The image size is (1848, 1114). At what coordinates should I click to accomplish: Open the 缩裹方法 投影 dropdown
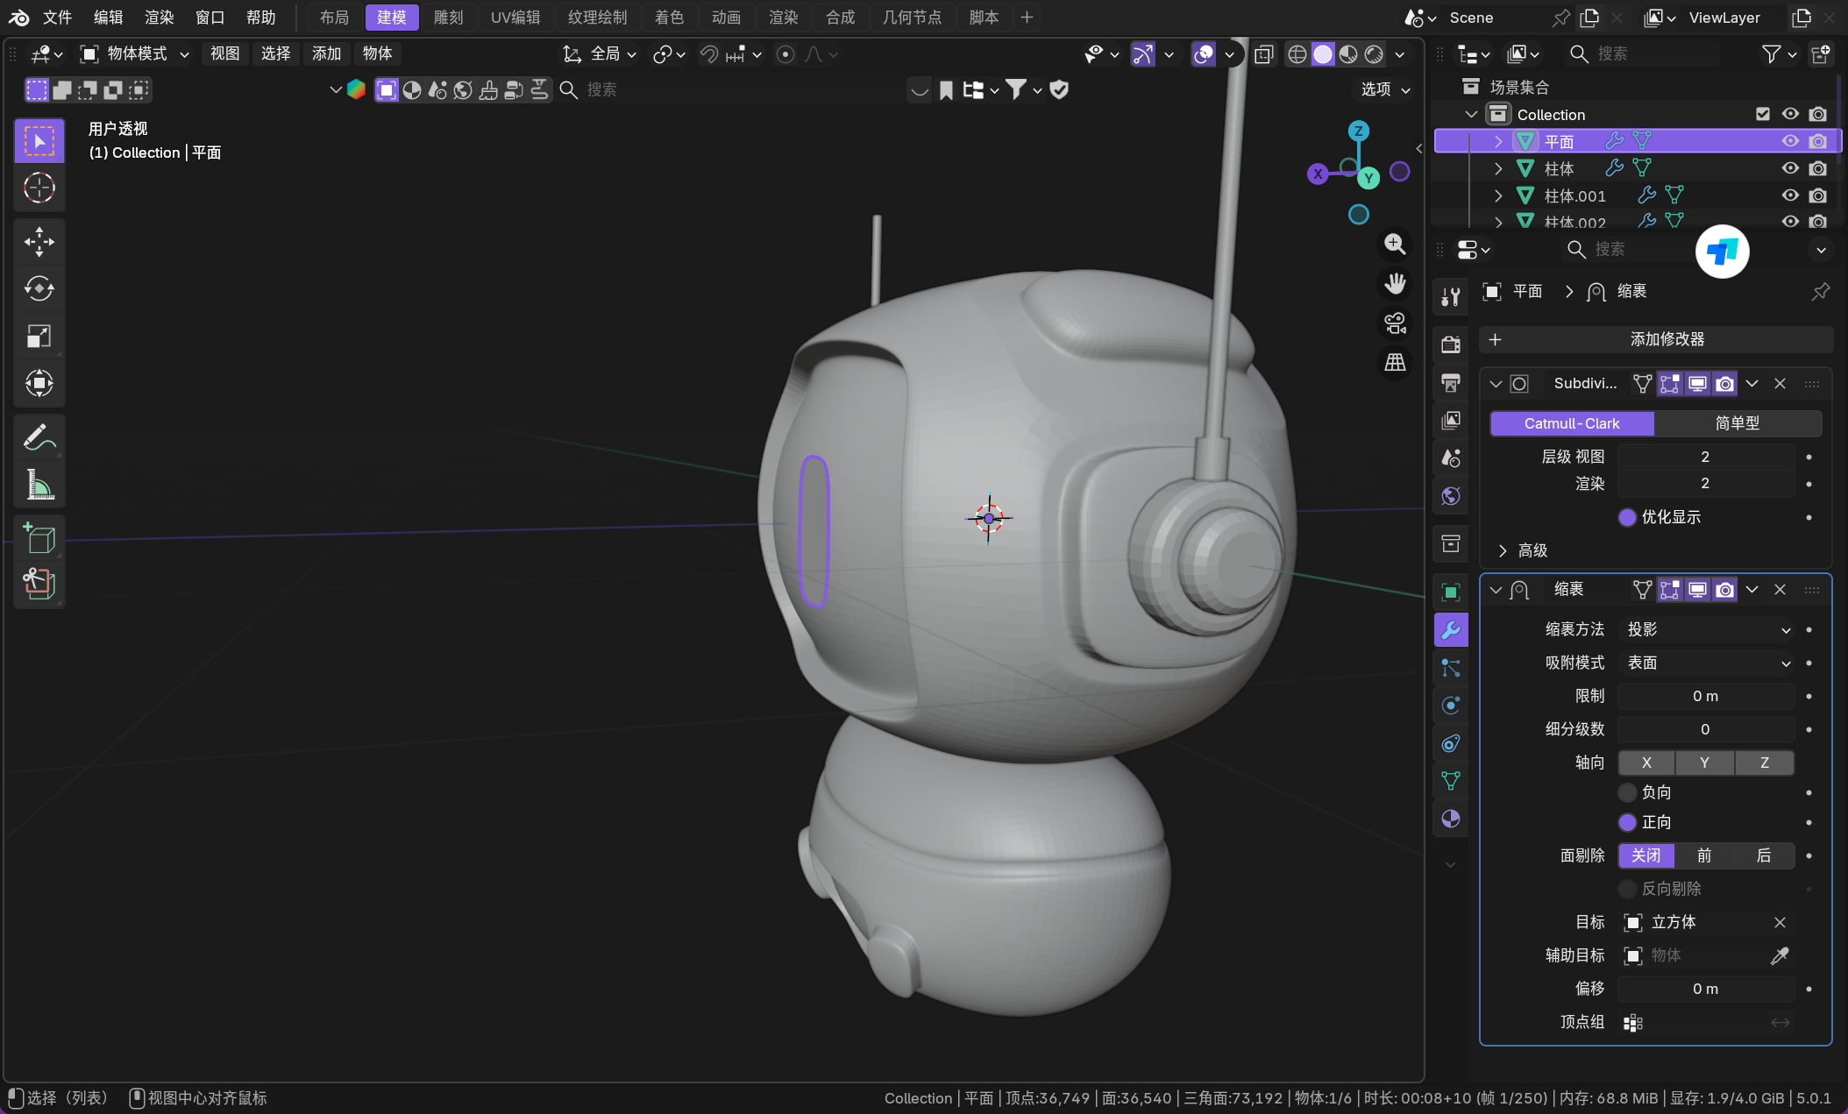click(x=1705, y=629)
